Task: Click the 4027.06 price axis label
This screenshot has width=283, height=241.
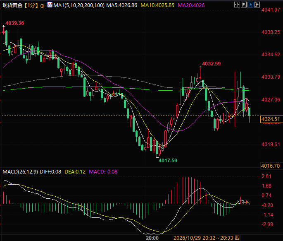Action: click(271, 100)
